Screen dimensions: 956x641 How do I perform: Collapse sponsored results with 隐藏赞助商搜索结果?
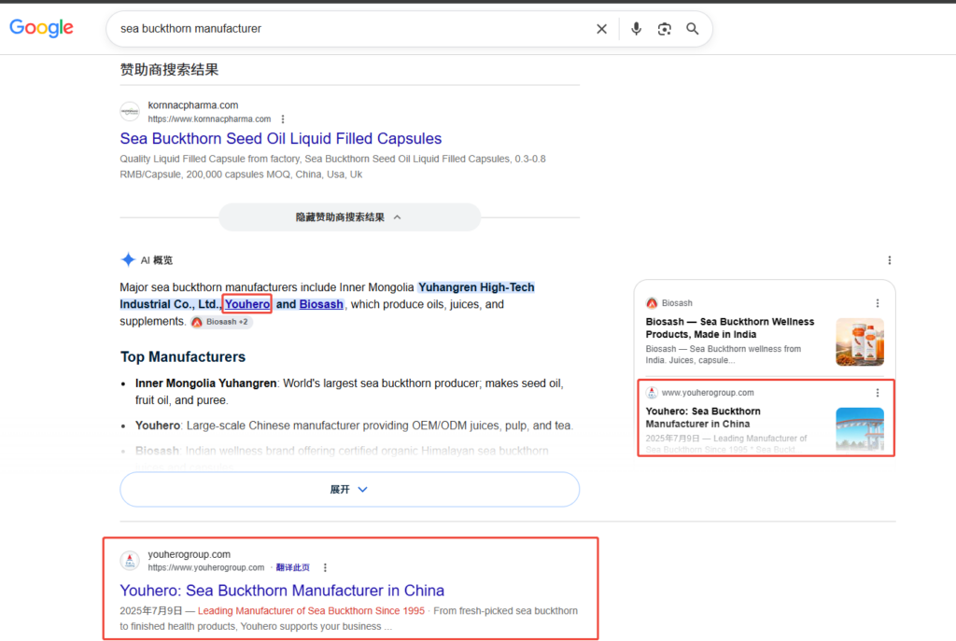coord(349,216)
